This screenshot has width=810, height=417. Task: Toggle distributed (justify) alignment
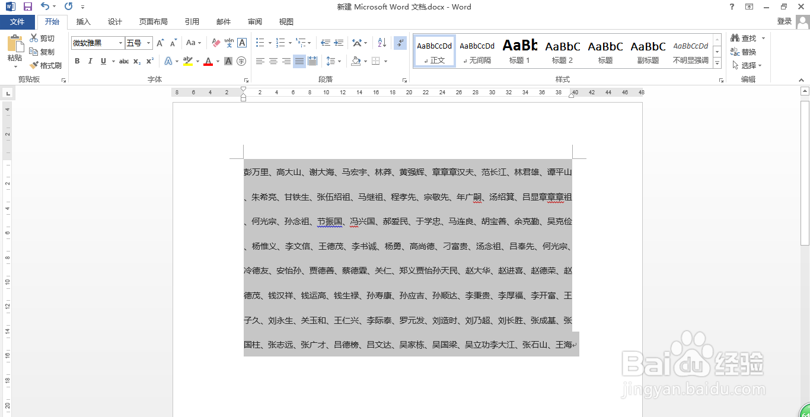click(312, 61)
